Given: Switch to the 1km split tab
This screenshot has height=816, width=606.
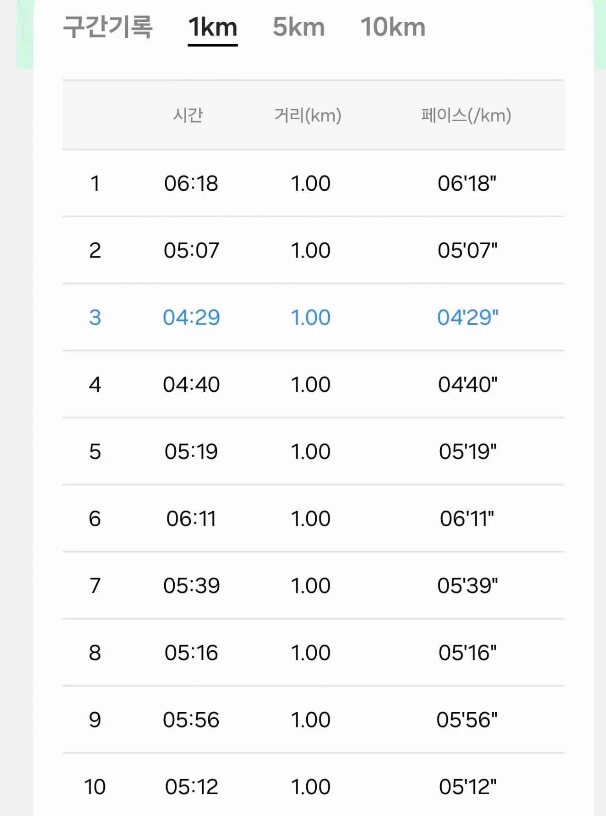Looking at the screenshot, I should pyautogui.click(x=213, y=27).
